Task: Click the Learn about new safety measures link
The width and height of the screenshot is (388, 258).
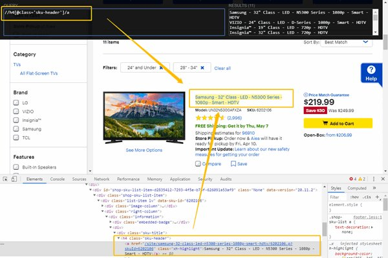Action: pos(242,152)
